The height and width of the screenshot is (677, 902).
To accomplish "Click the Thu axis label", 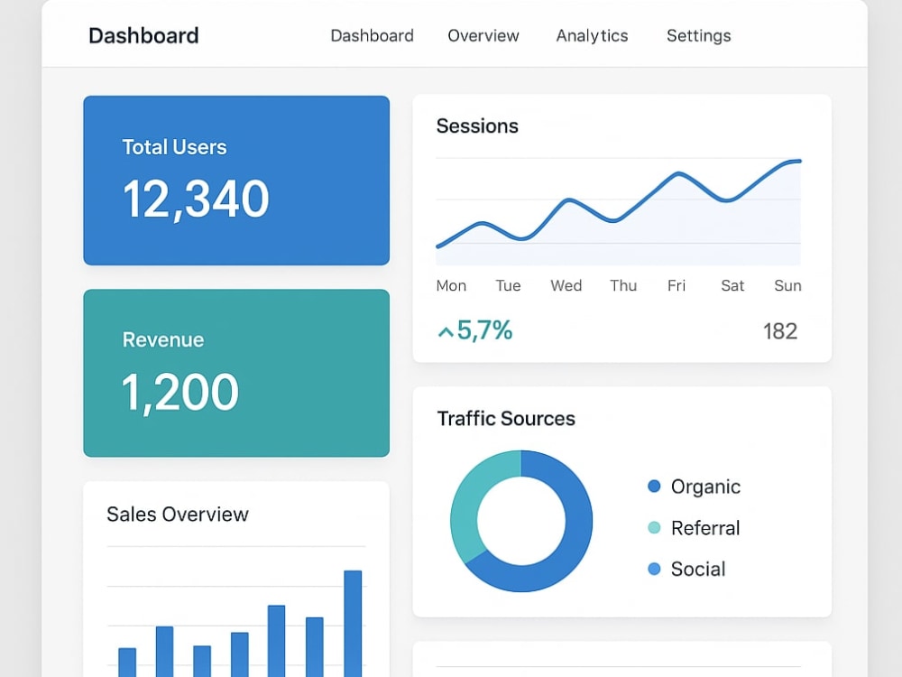I will [x=623, y=285].
